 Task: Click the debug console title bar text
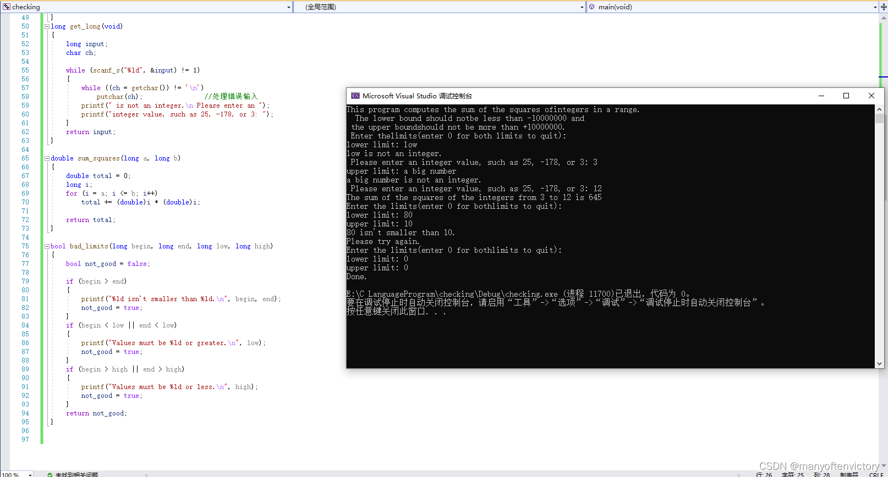coord(417,96)
